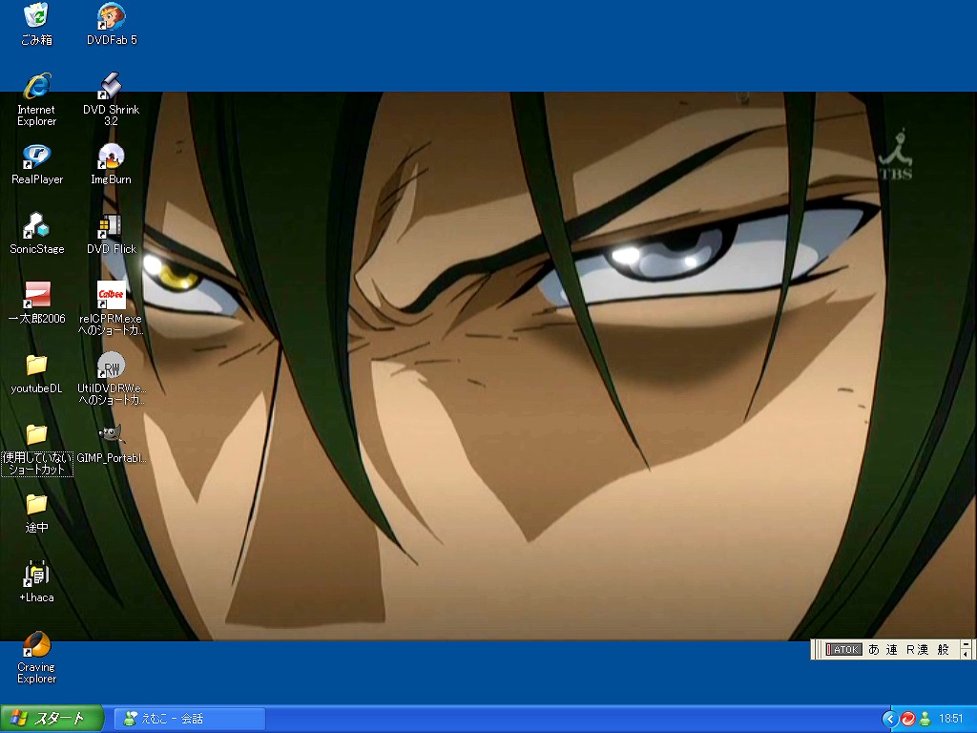Select the 使用していないショートカット folder
The height and width of the screenshot is (733, 977).
point(37,449)
